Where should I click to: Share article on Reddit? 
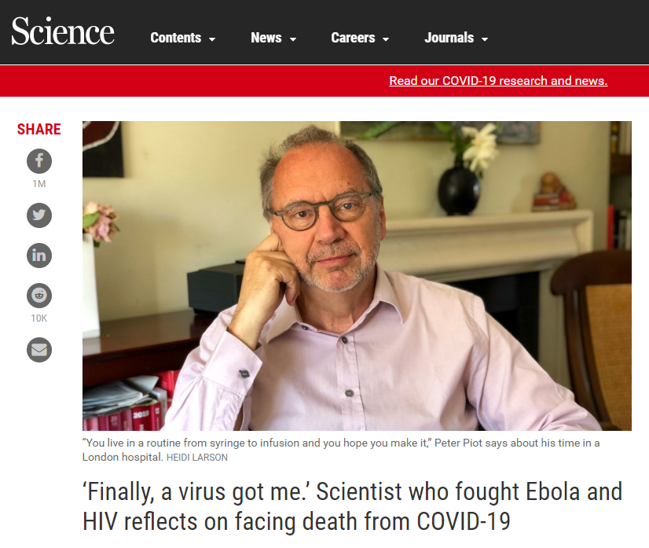tap(39, 296)
